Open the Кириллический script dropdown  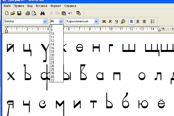click(96, 21)
